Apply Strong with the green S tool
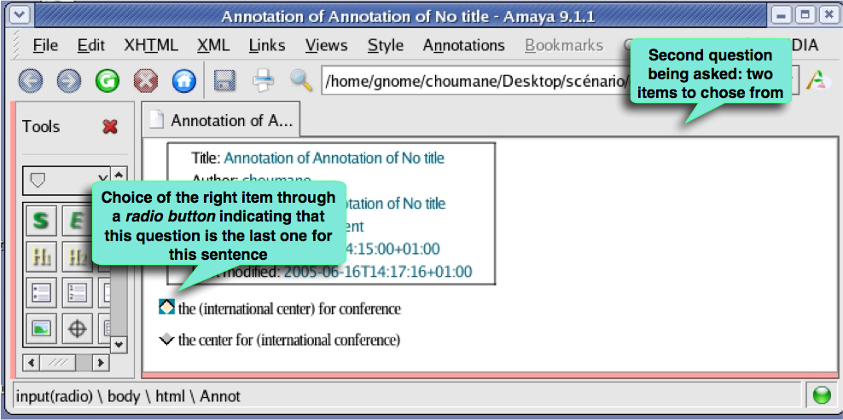This screenshot has height=420, width=843. 40,220
